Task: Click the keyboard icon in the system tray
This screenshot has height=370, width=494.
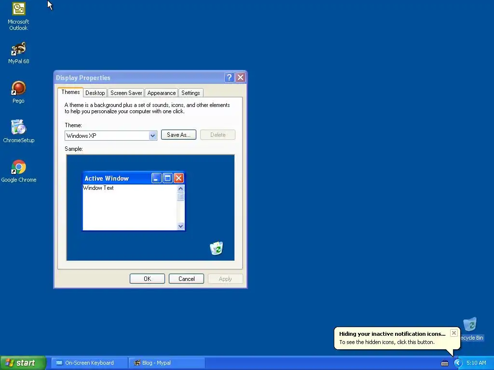Action: tap(444, 363)
